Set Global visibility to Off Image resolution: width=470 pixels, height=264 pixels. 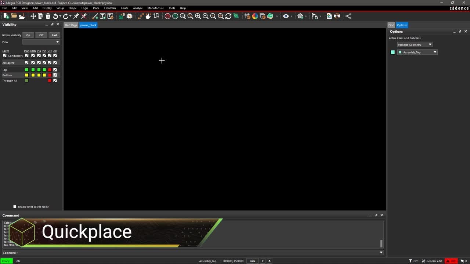click(x=41, y=35)
